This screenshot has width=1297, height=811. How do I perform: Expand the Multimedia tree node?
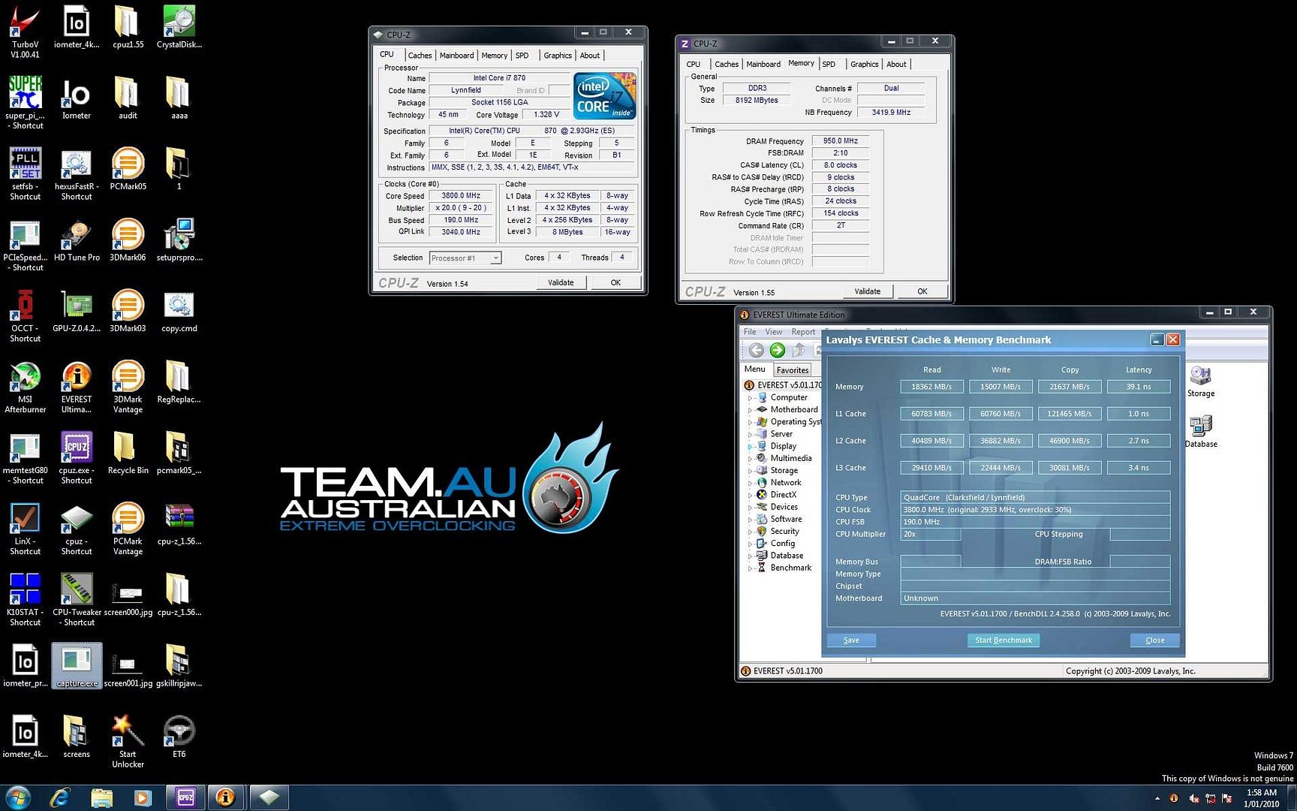tap(750, 459)
